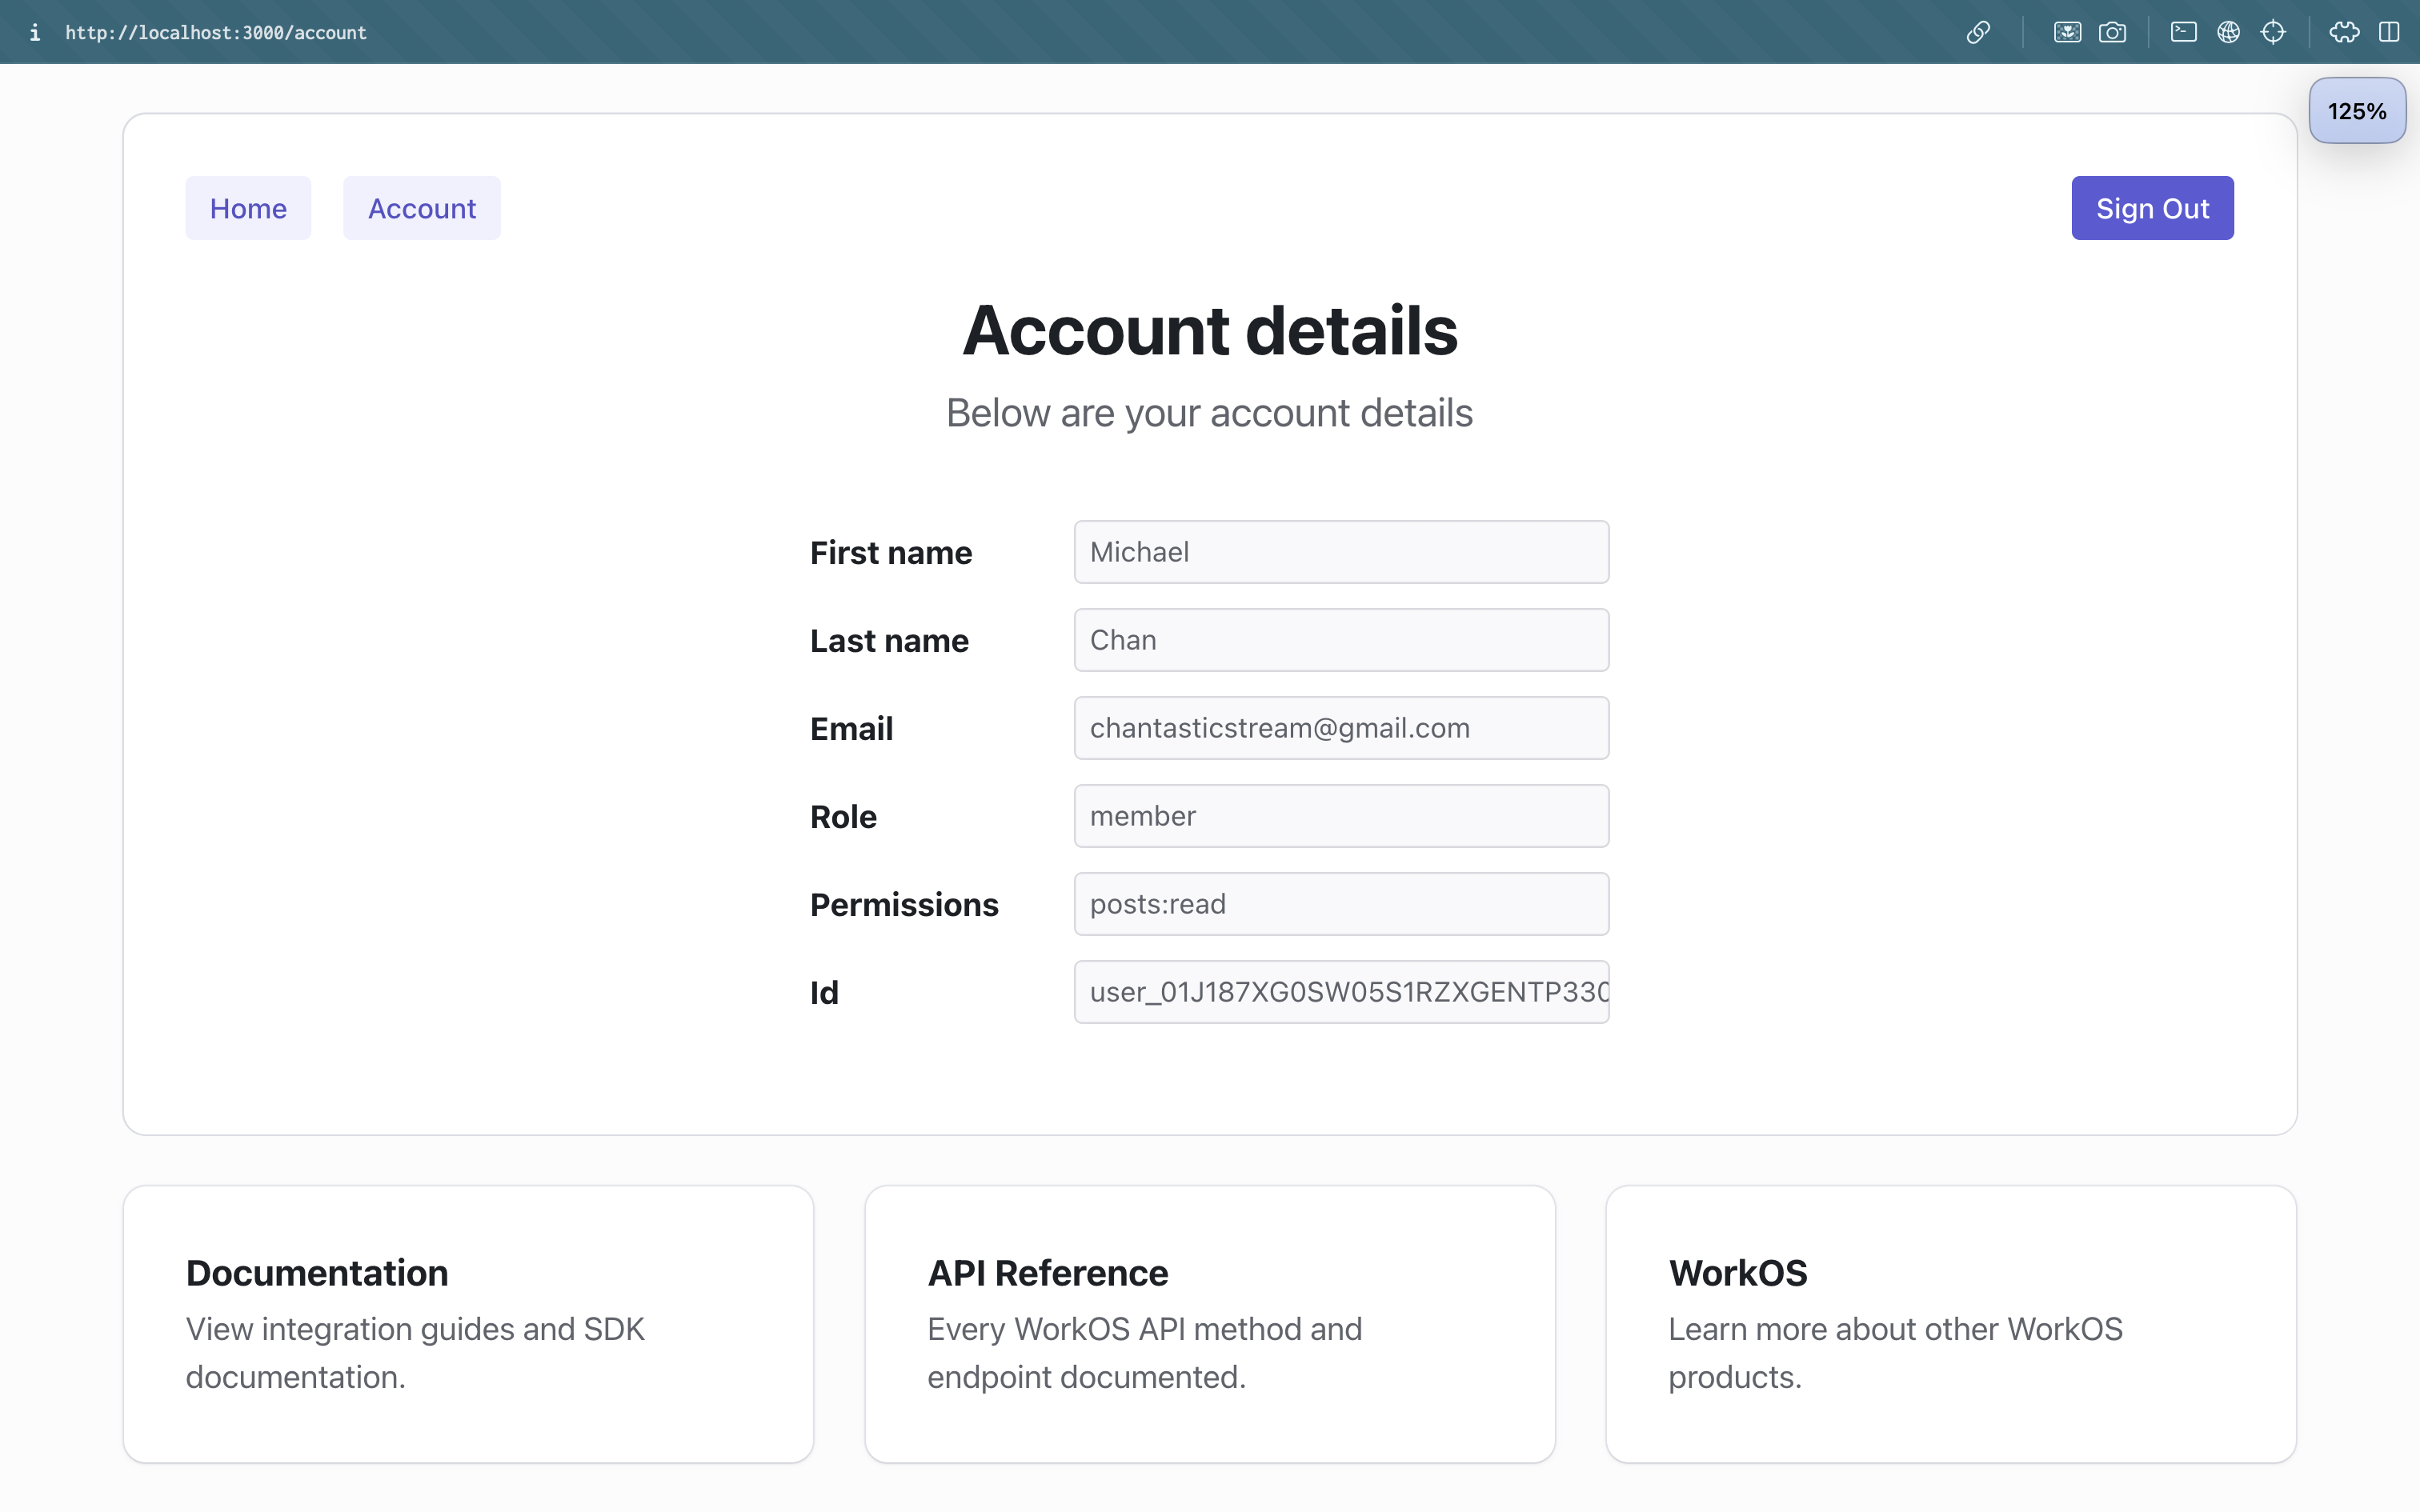Open the extensions puzzle piece icon

pyautogui.click(x=2344, y=32)
